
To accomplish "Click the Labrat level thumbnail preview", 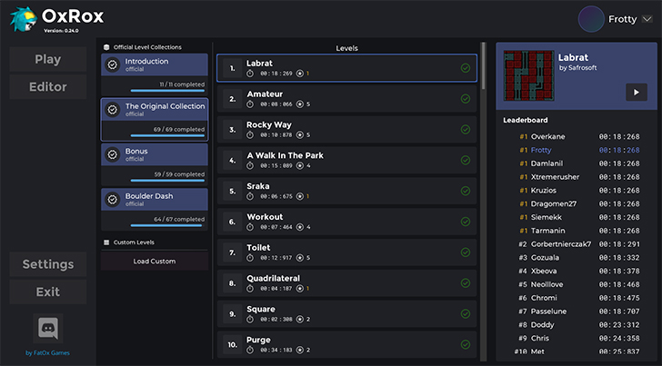I will pyautogui.click(x=527, y=75).
